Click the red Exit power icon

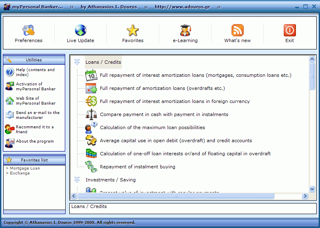pyautogui.click(x=289, y=30)
